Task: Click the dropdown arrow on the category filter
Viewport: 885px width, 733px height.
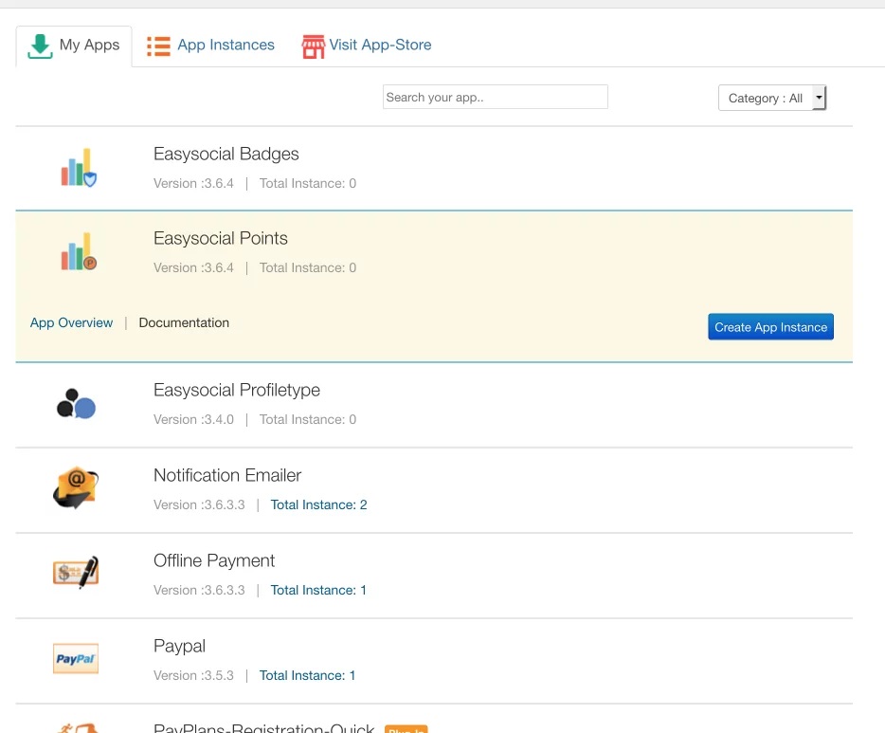Action: [819, 97]
